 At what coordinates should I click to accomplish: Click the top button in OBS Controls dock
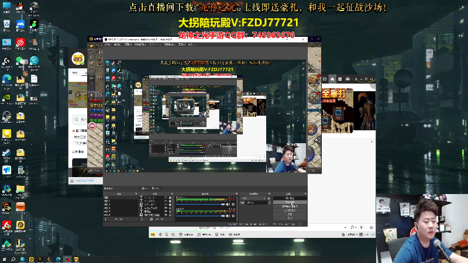290,198
